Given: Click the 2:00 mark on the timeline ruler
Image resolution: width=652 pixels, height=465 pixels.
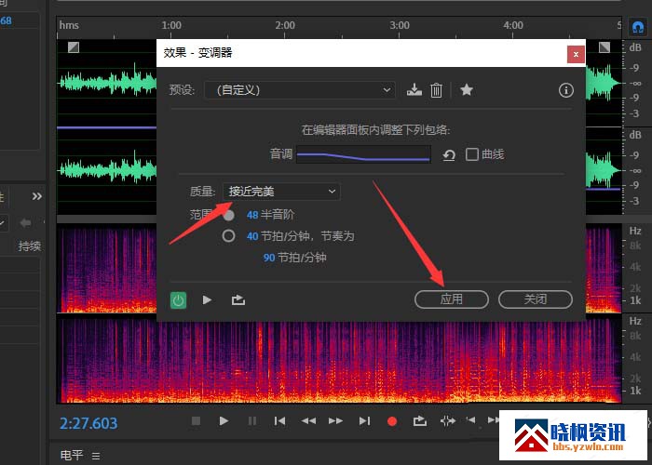Looking at the screenshot, I should (x=285, y=25).
